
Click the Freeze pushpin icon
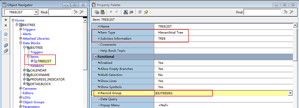coord(146,12)
